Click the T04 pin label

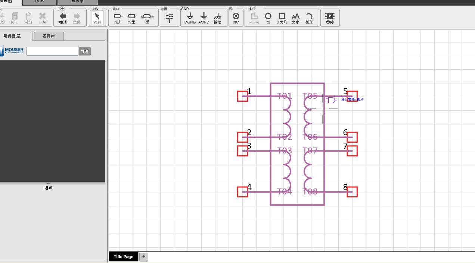point(285,191)
